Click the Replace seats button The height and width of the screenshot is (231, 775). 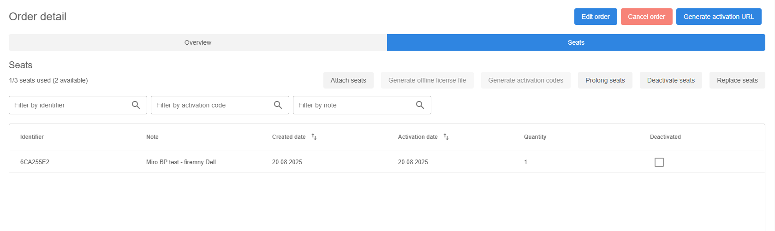pyautogui.click(x=737, y=80)
